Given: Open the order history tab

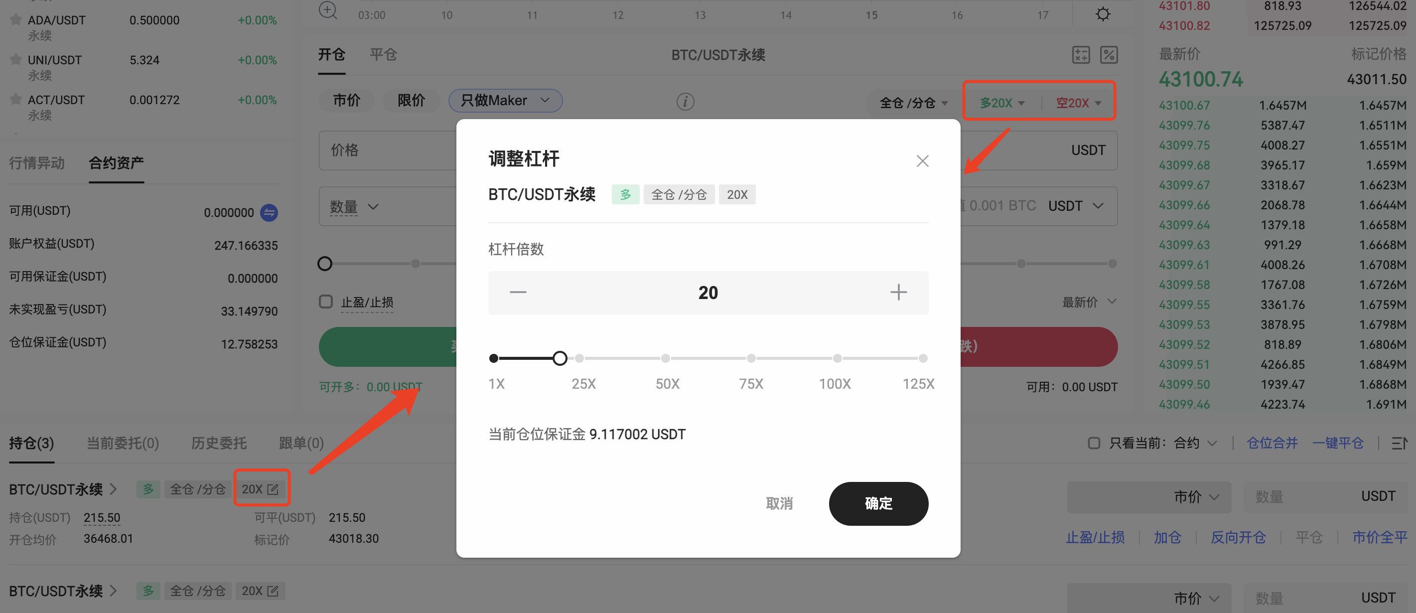Looking at the screenshot, I should [219, 443].
